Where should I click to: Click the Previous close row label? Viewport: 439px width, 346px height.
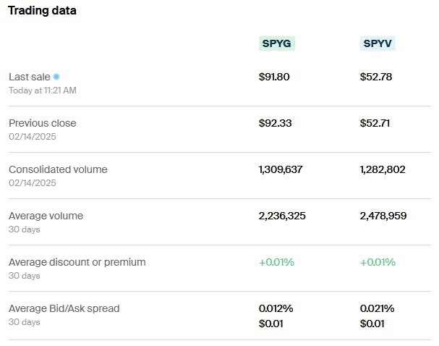[42, 123]
